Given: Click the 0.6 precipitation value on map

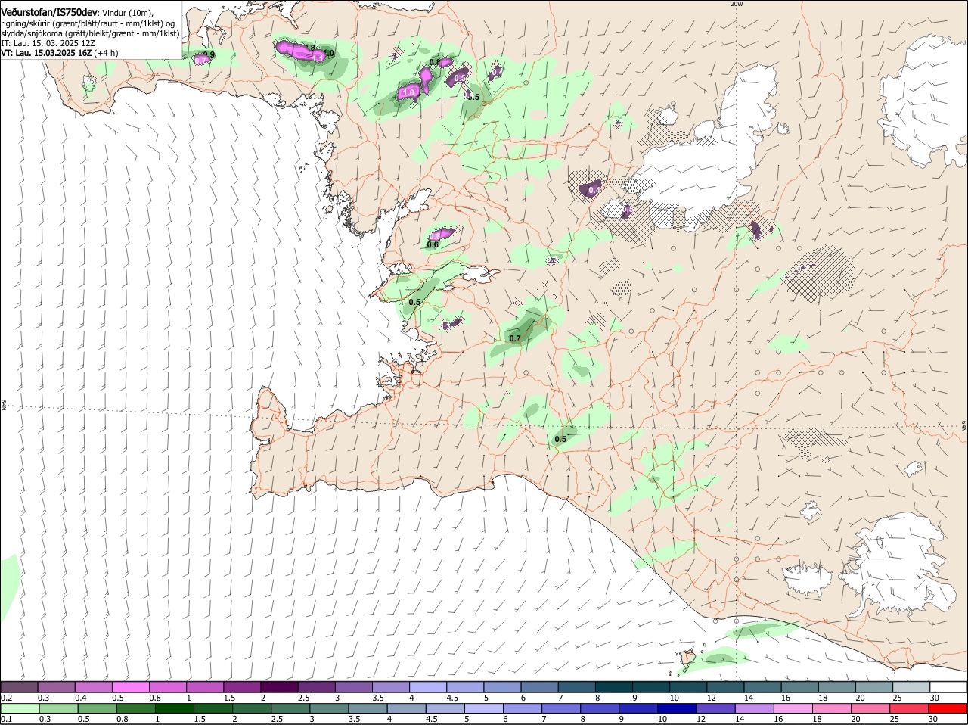Looking at the screenshot, I should [433, 244].
